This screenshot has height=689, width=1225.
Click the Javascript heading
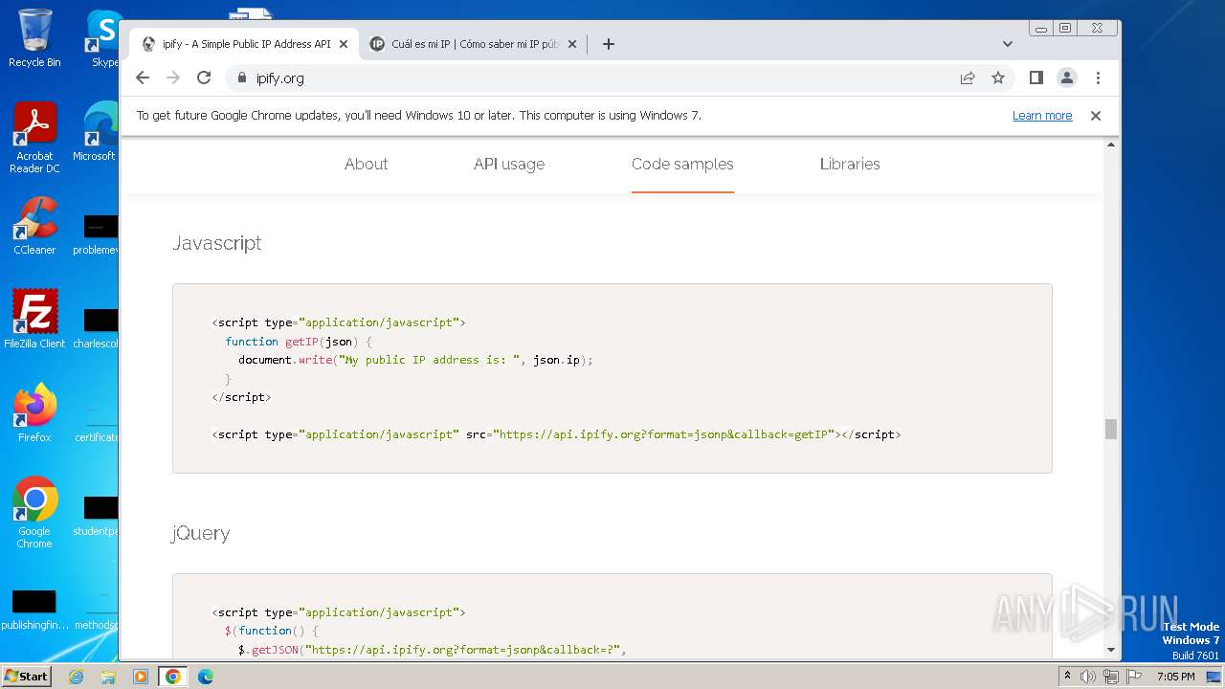tap(217, 243)
